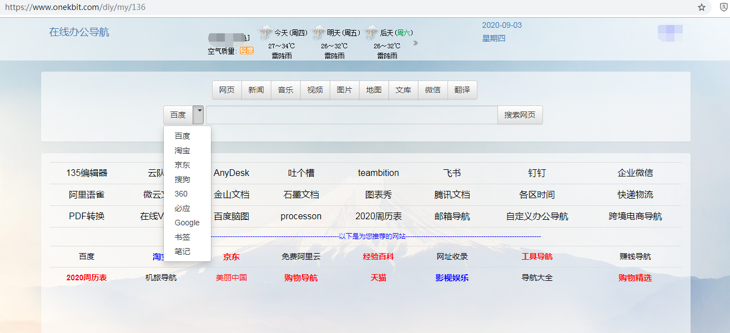Open the 企业微信 link
The image size is (730, 333).
coord(635,173)
